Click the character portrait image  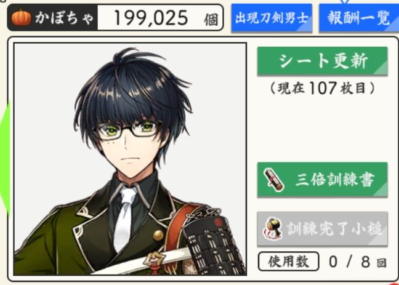point(130,159)
